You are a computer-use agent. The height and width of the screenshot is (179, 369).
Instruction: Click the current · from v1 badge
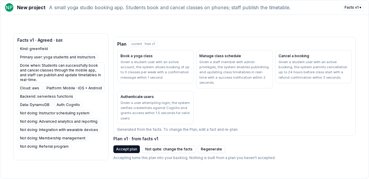tap(143, 44)
